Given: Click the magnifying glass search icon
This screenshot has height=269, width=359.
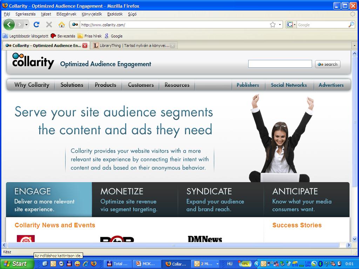Looking at the screenshot, I should pyautogui.click(x=351, y=25).
